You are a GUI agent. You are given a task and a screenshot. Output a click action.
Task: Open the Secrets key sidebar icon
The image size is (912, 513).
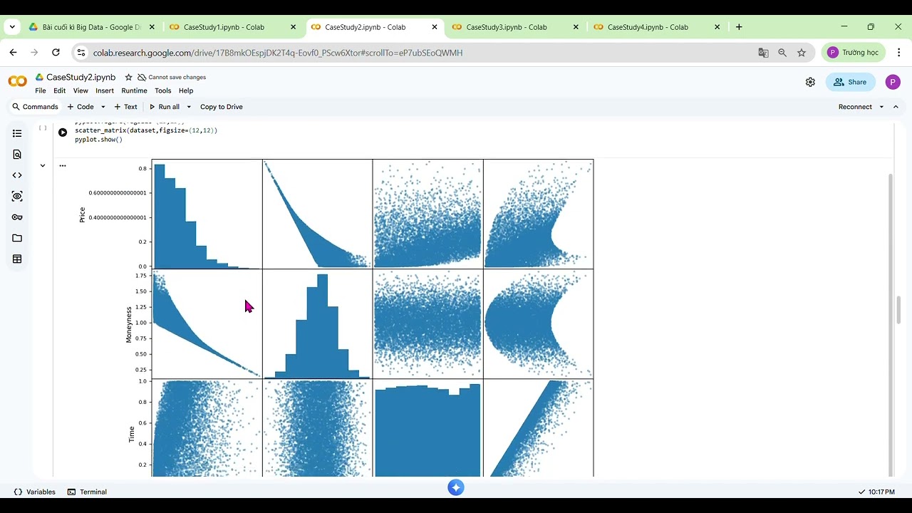pyautogui.click(x=17, y=217)
